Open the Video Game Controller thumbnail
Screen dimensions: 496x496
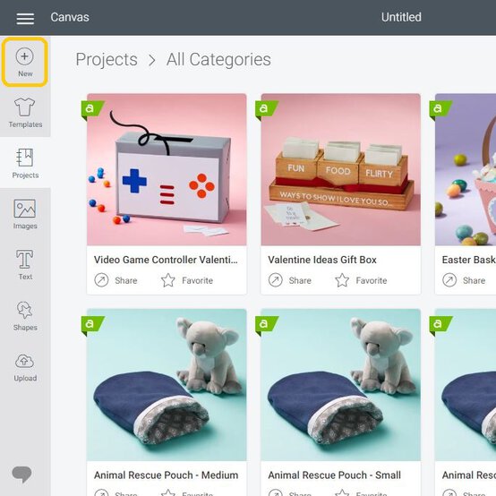tap(167, 169)
